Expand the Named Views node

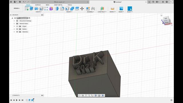14,23
